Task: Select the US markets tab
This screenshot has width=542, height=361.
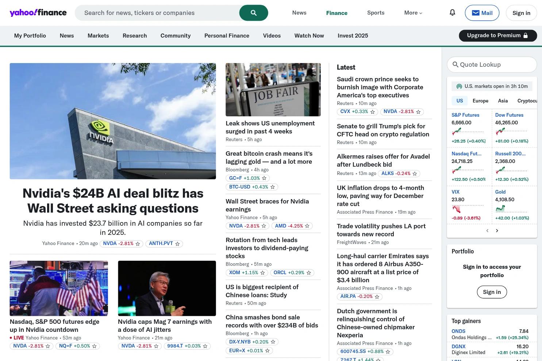Action: click(460, 101)
